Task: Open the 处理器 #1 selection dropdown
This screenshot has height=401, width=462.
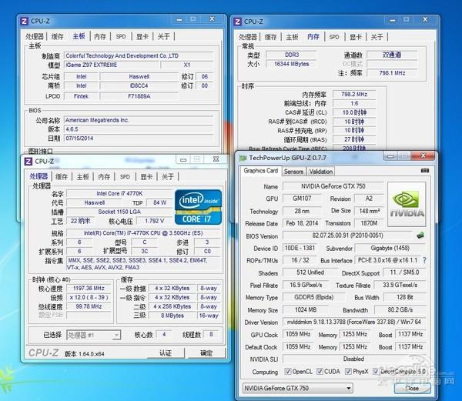Action: [x=93, y=335]
